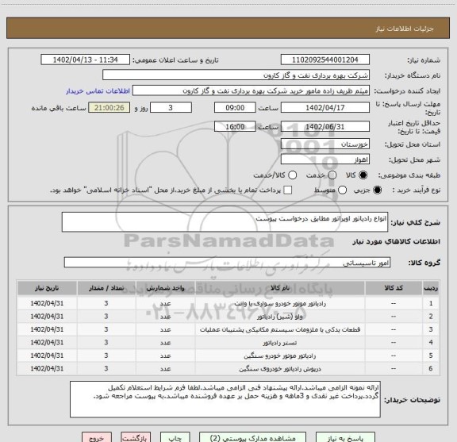Select row رادیاتور موتور خودرو سواری یا وانت
The height and width of the screenshot is (442, 457).
click(228, 303)
